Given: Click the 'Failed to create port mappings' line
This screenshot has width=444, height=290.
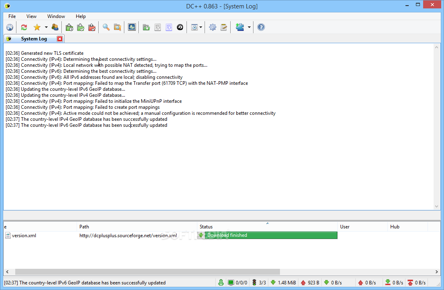Looking at the screenshot, I should (83, 107).
